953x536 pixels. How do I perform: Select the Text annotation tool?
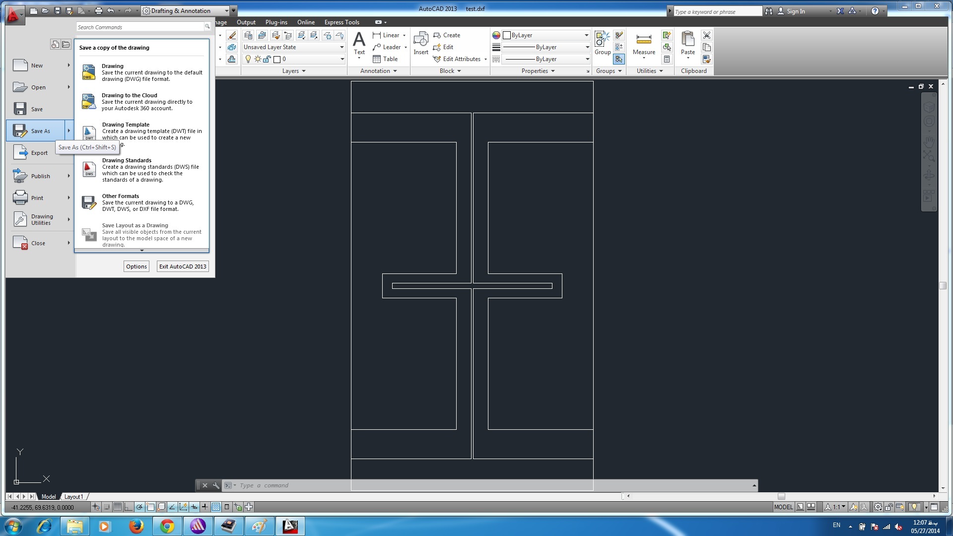tap(359, 43)
